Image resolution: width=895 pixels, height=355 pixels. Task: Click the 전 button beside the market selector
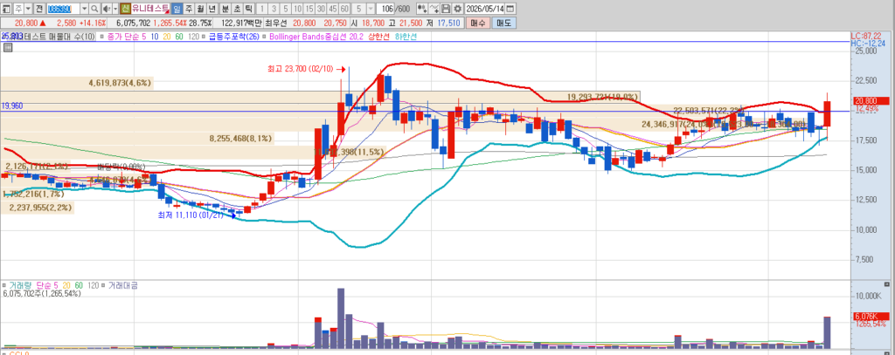pos(38,9)
